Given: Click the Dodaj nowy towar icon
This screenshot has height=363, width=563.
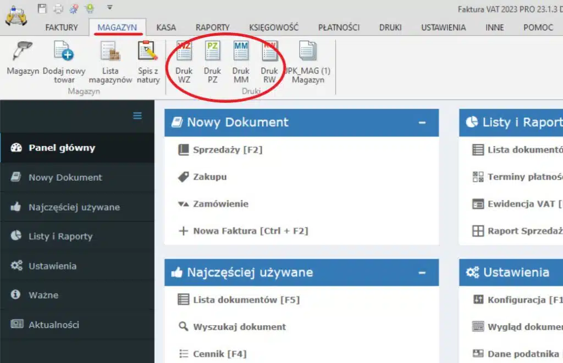Looking at the screenshot, I should tap(64, 53).
